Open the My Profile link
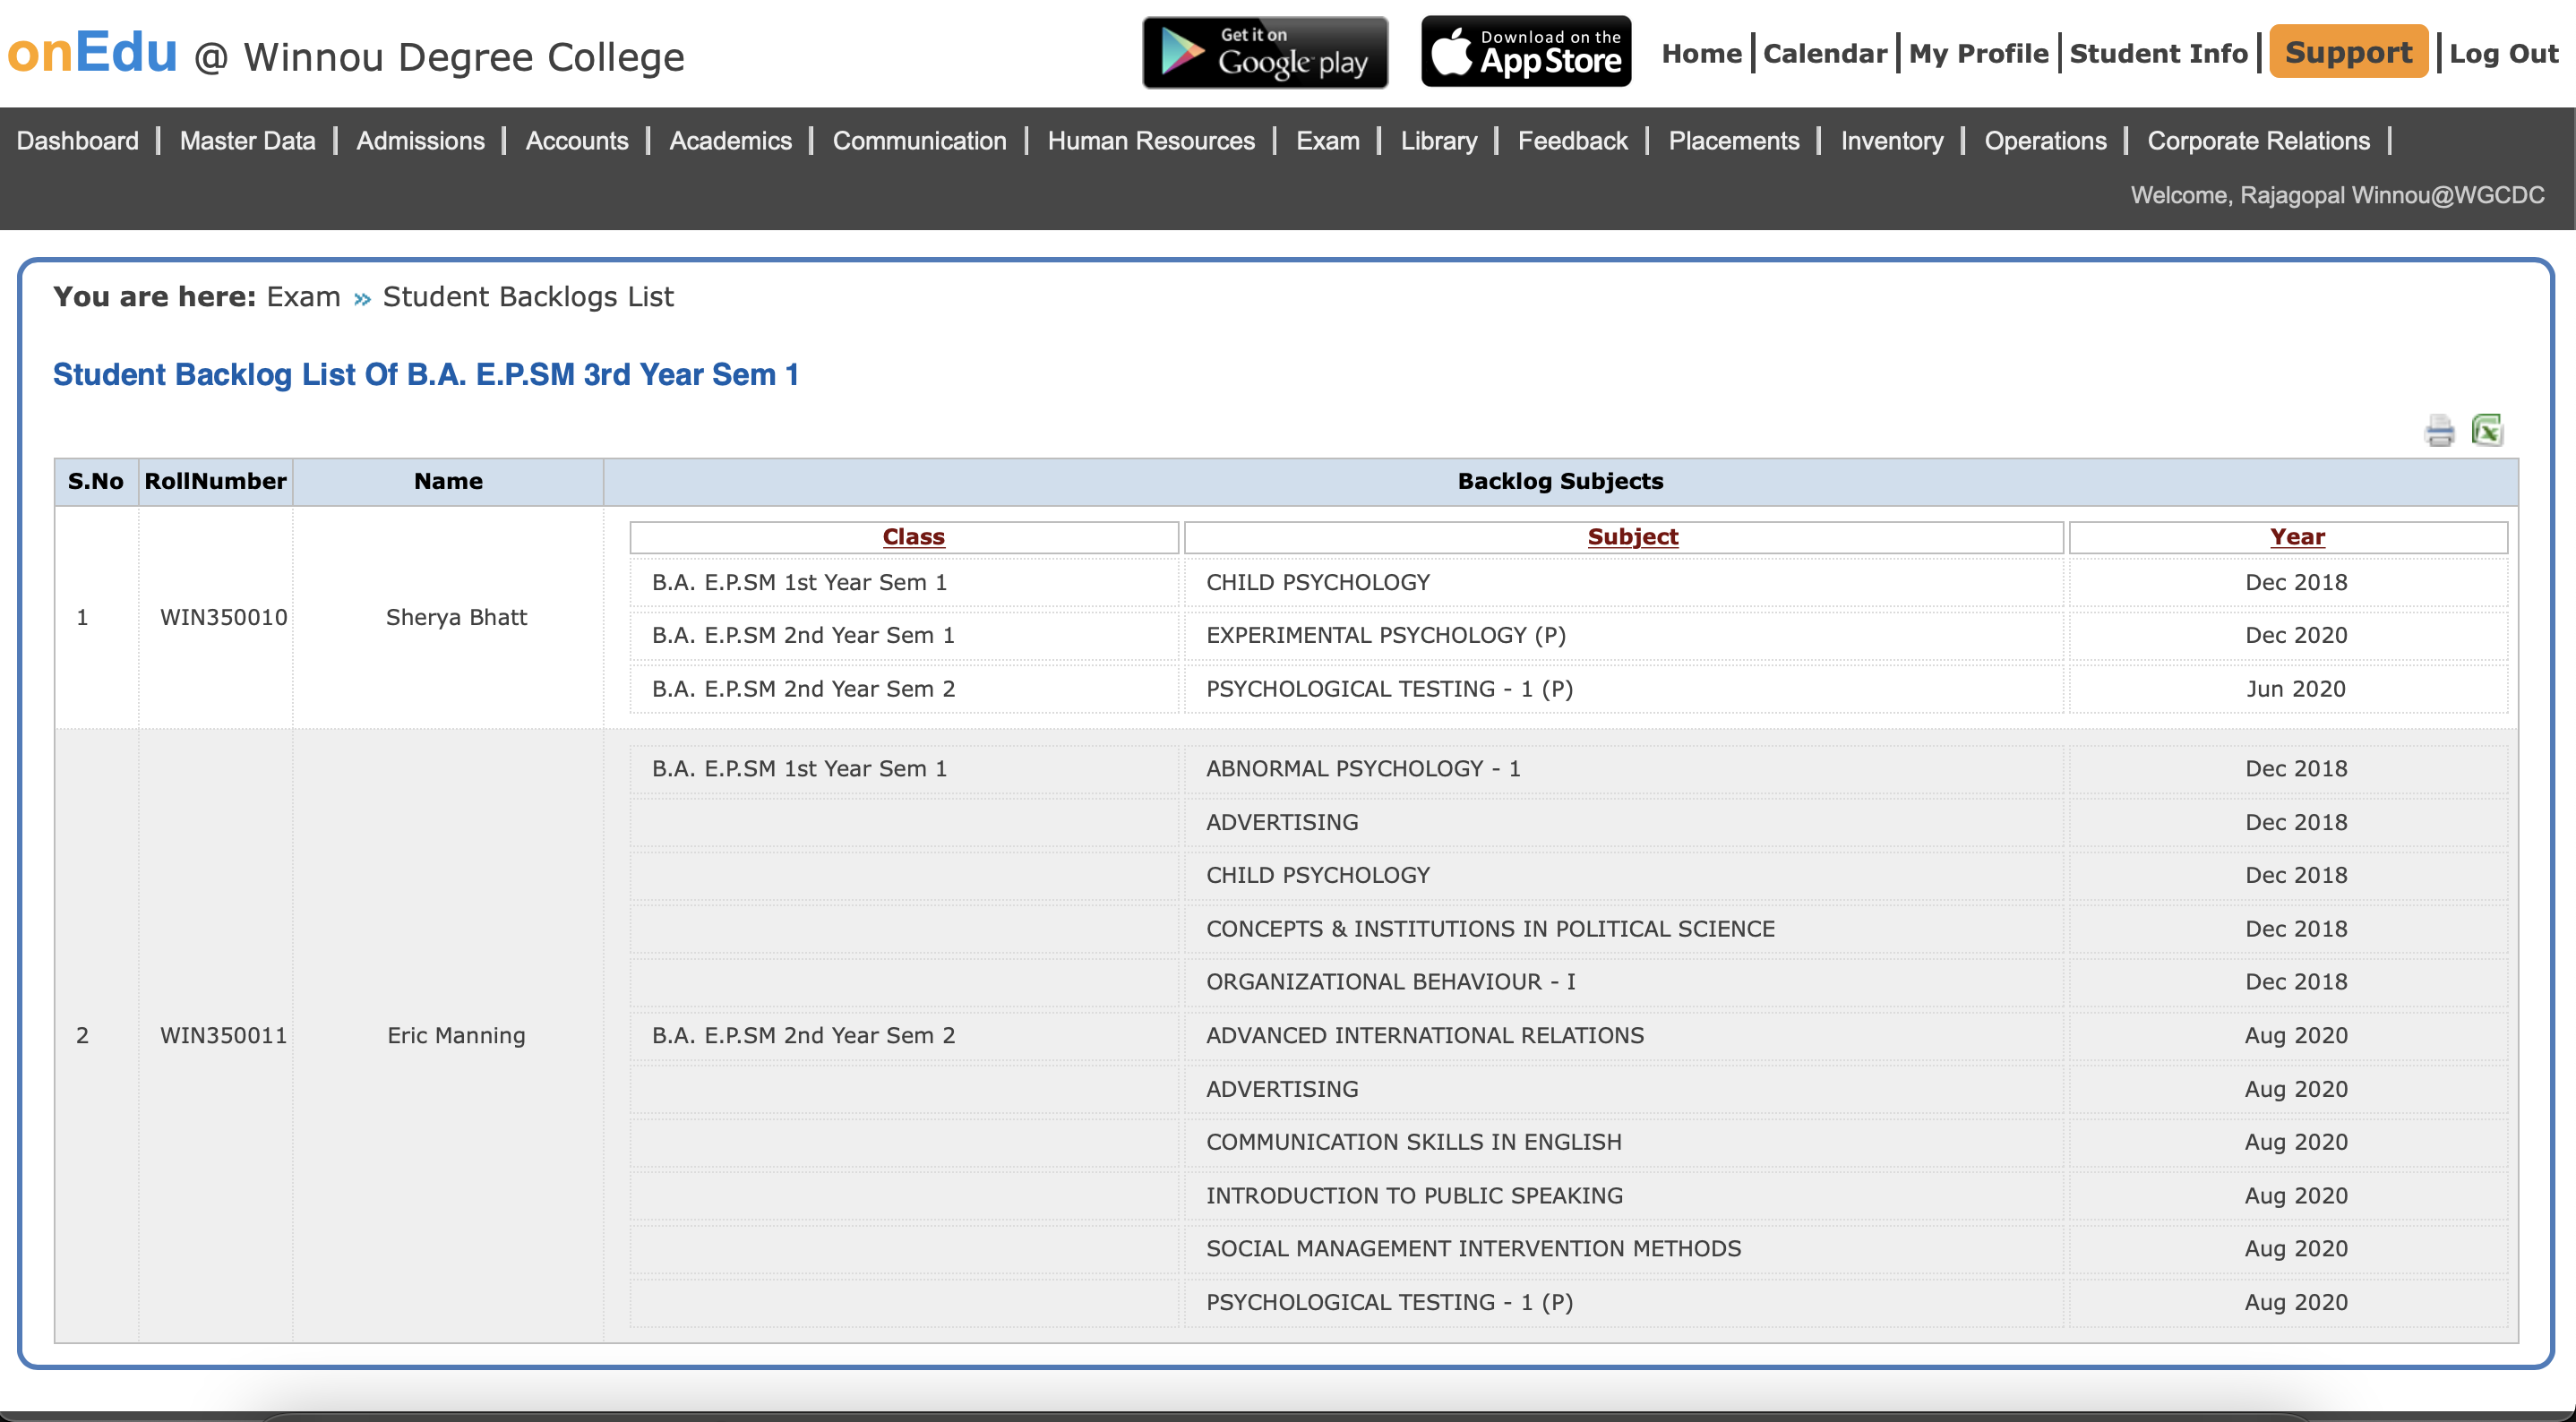Image resolution: width=2576 pixels, height=1422 pixels. click(x=1978, y=54)
